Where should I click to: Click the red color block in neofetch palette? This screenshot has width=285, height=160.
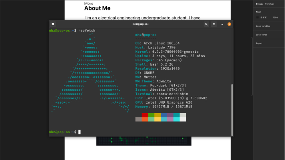pyautogui.click(x=145, y=115)
